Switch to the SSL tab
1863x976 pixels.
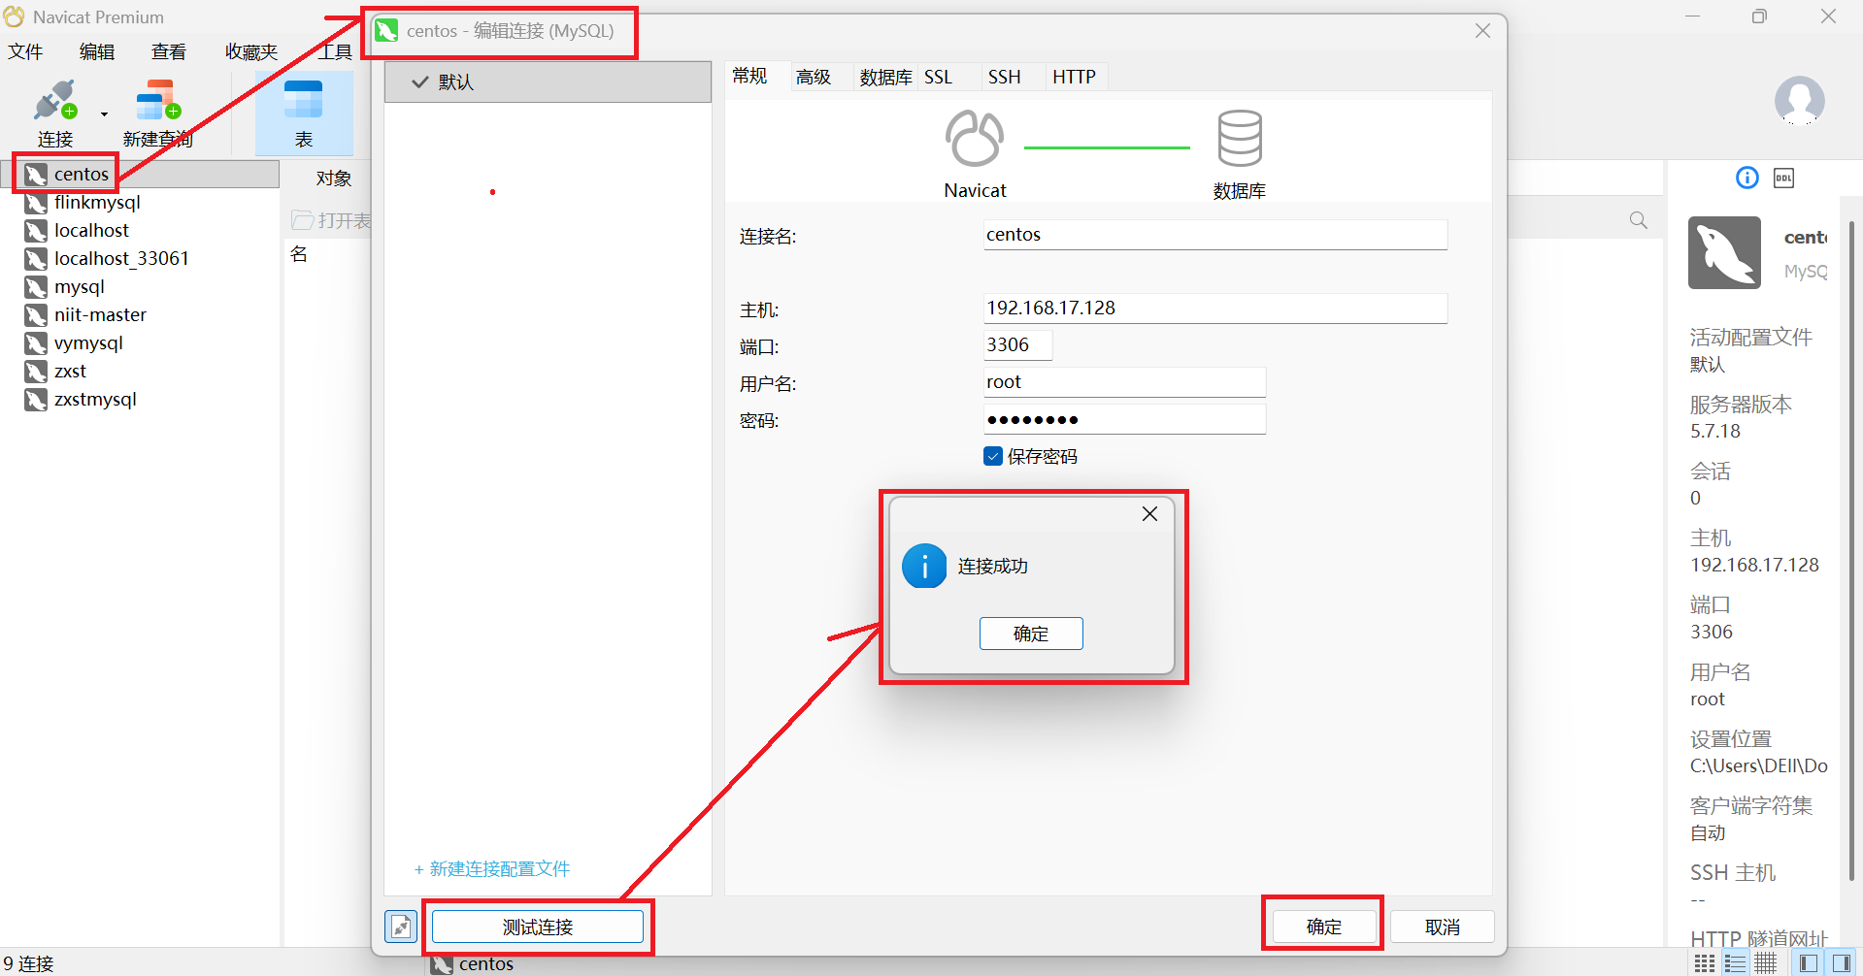(938, 77)
